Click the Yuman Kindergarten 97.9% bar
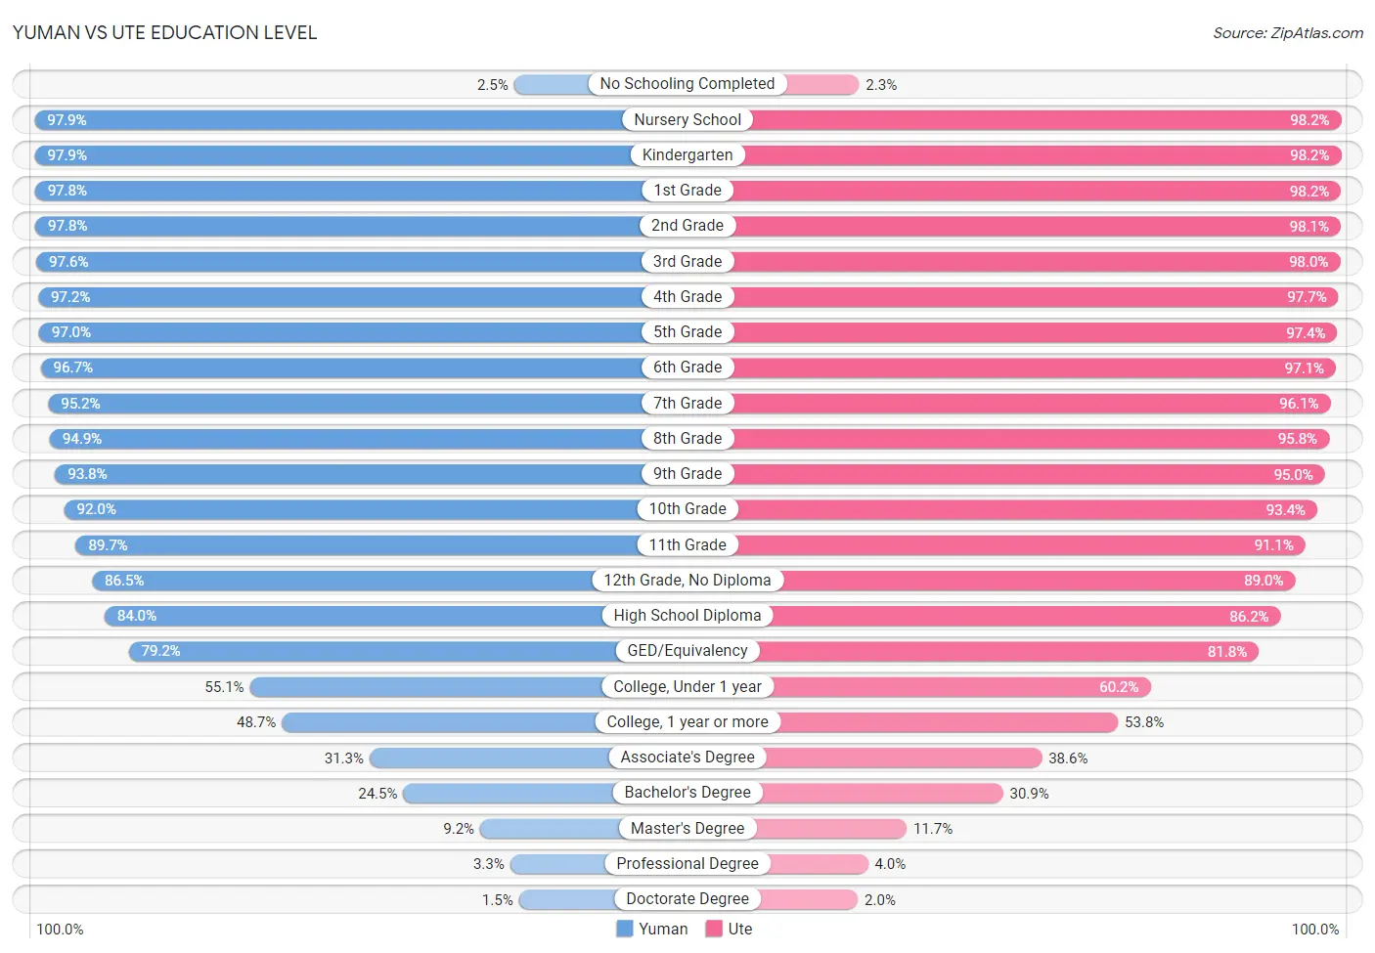The width and height of the screenshot is (1375, 953). pyautogui.click(x=361, y=155)
